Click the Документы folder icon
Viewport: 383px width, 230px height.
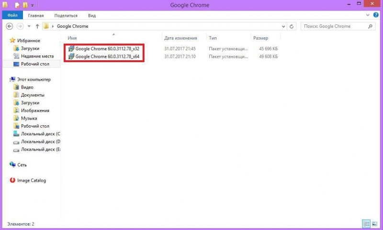click(x=16, y=95)
